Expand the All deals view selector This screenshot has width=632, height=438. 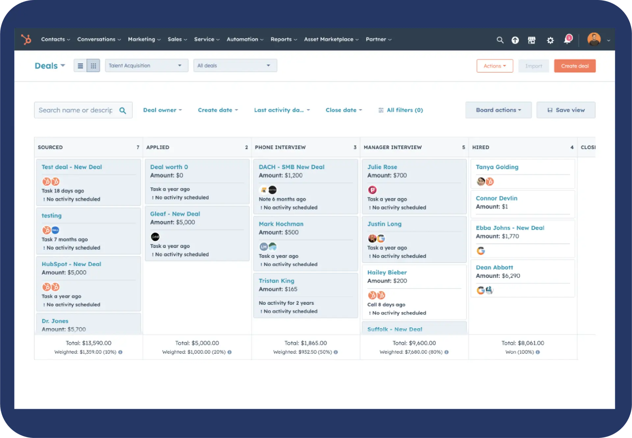(x=235, y=65)
